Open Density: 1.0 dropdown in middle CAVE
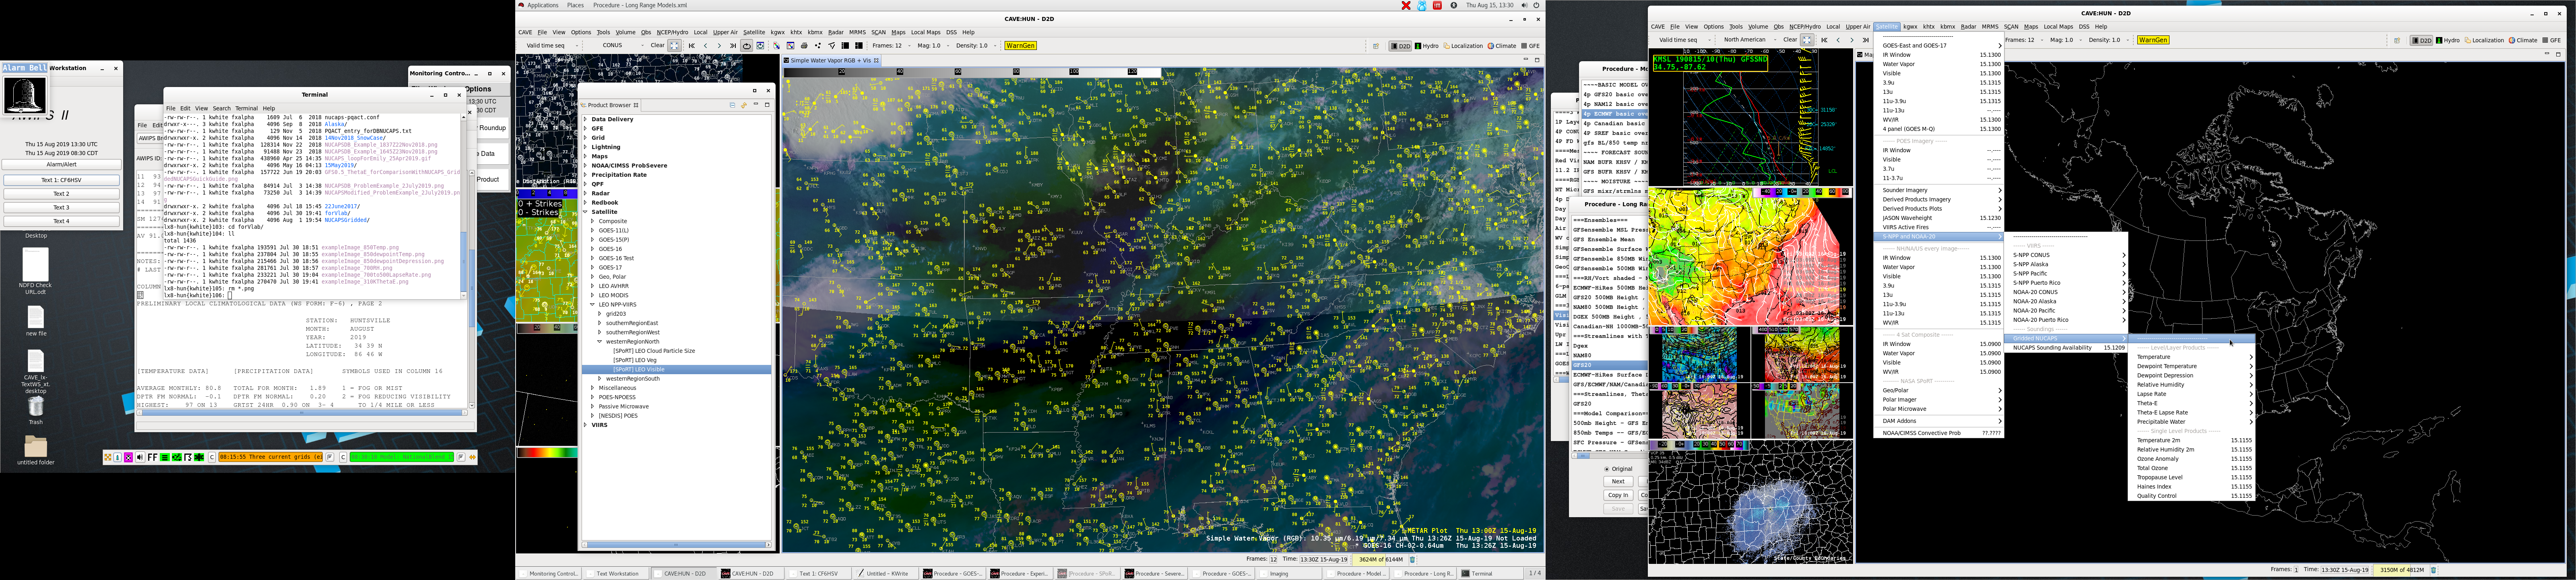The height and width of the screenshot is (580, 2576). point(977,45)
